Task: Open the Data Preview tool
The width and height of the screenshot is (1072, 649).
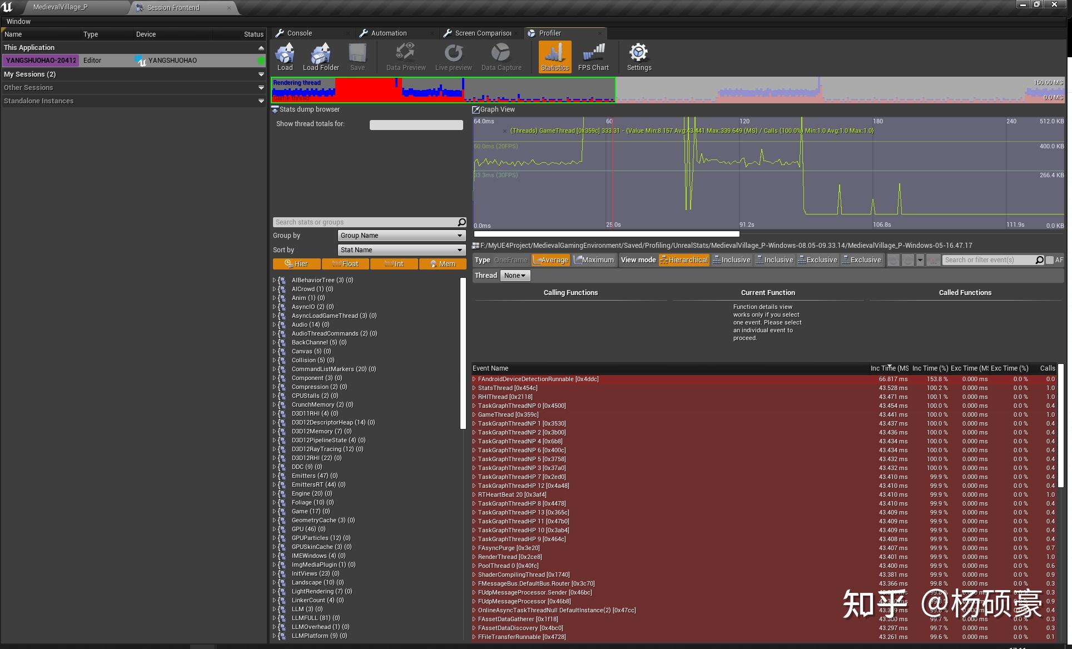Action: tap(405, 57)
